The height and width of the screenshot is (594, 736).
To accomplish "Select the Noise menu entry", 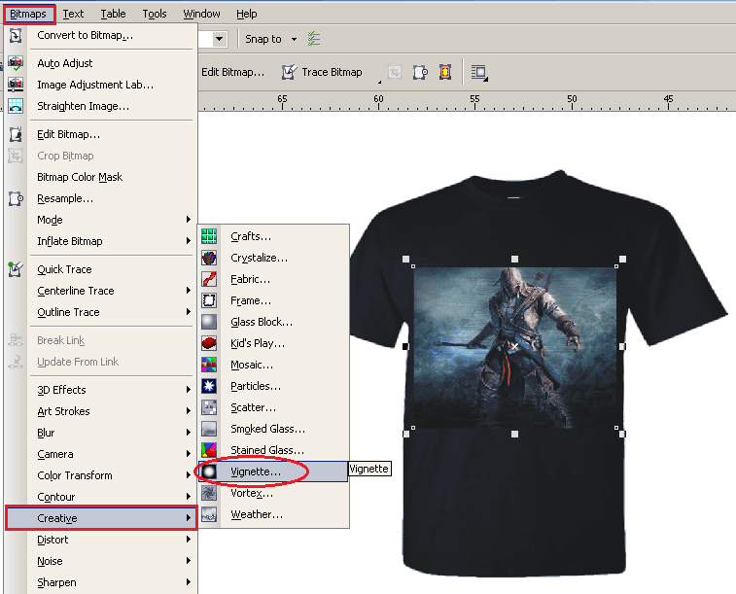I will click(x=101, y=561).
